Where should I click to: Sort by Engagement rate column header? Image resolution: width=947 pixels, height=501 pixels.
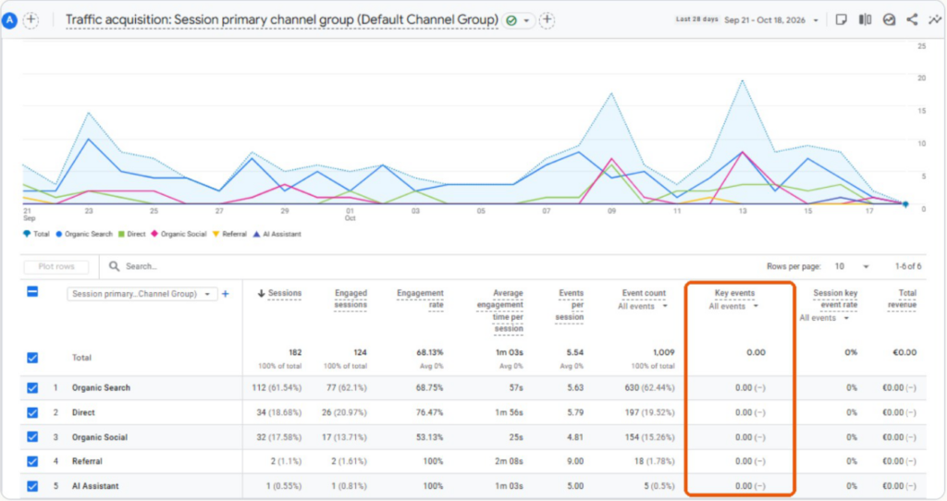click(x=421, y=299)
